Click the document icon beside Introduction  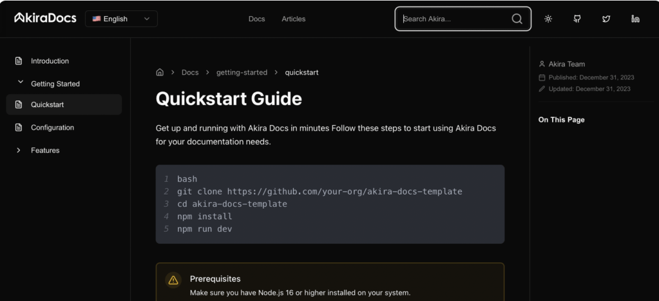[x=19, y=61]
